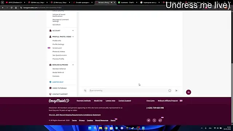Image resolution: width=233 pixels, height=131 pixels.
Task: Open Profile Info page
Action: (x=57, y=40)
